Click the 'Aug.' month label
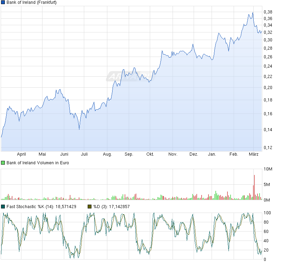The height and width of the screenshot is (264, 282). (107, 154)
